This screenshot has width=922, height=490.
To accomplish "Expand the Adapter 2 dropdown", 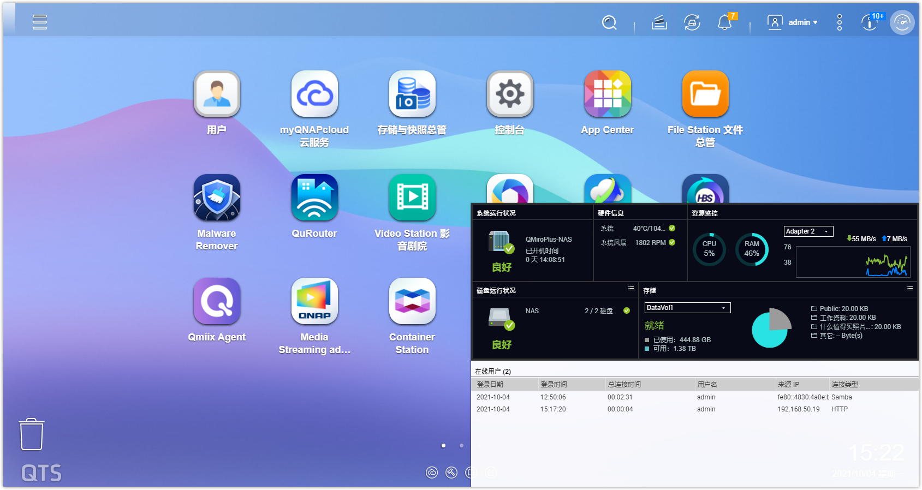I will coord(808,231).
